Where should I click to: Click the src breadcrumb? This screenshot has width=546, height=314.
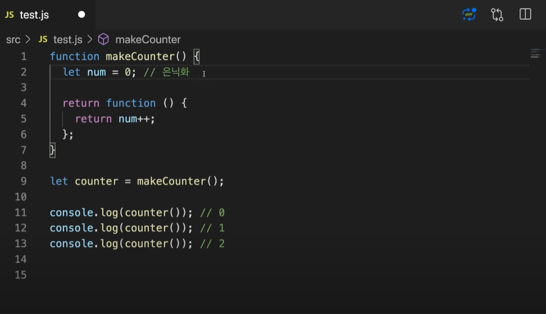(13, 40)
